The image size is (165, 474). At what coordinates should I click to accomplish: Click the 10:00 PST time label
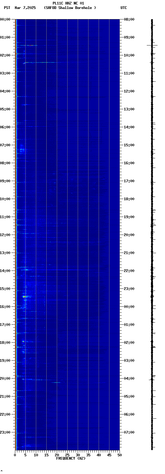coord(5,199)
